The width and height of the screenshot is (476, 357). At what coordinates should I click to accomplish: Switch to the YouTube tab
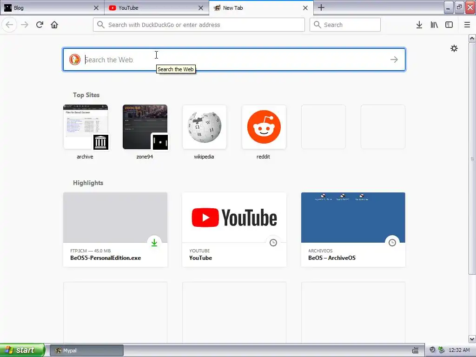(x=157, y=8)
